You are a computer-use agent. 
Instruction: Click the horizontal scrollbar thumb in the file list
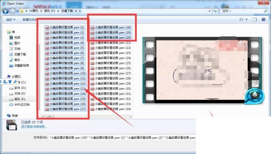(x=50, y=116)
